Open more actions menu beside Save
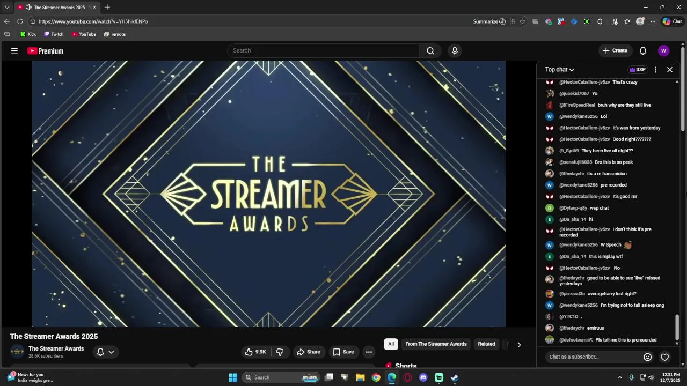687x386 pixels. pyautogui.click(x=369, y=352)
